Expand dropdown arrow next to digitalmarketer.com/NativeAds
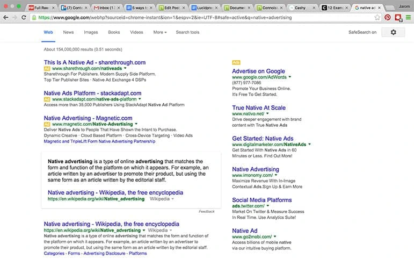The height and width of the screenshot is (259, 414). [x=309, y=145]
